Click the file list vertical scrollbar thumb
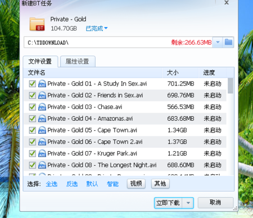 tap(231, 86)
